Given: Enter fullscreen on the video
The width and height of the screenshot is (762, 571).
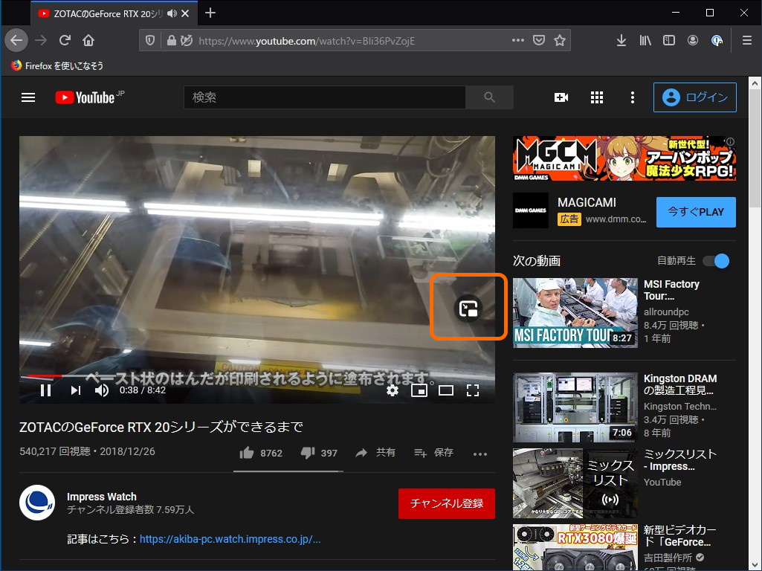Looking at the screenshot, I should click(473, 390).
